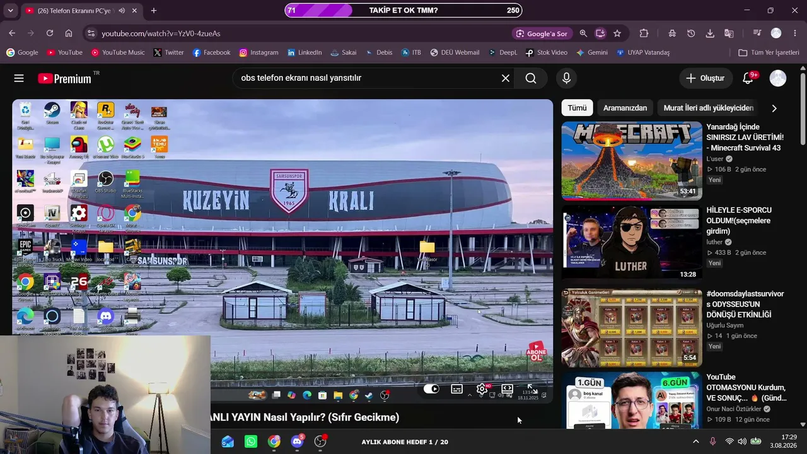
Task: Open a new browser tab
Action: tap(154, 11)
